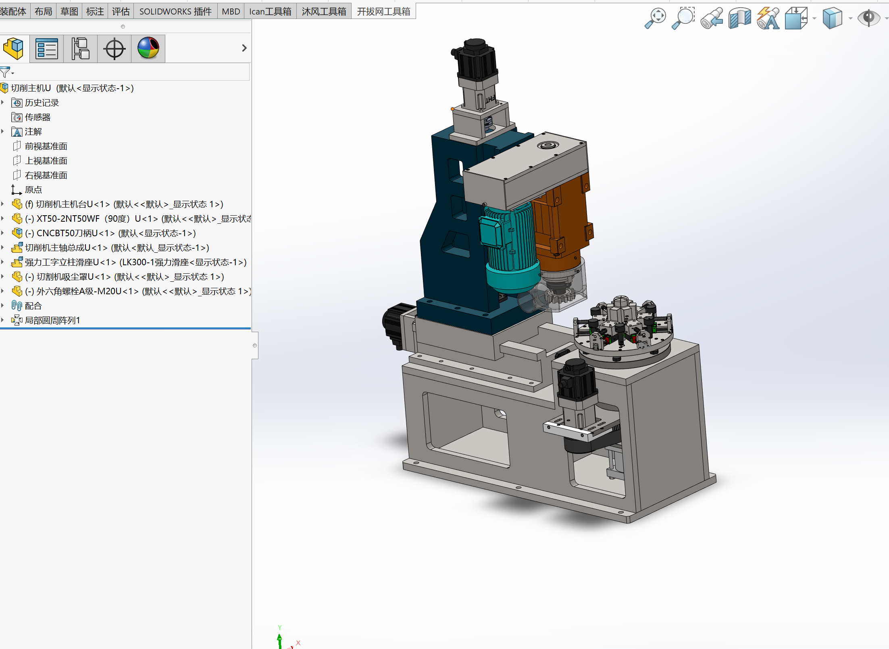Click the 原点 origin icon

pyautogui.click(x=17, y=190)
